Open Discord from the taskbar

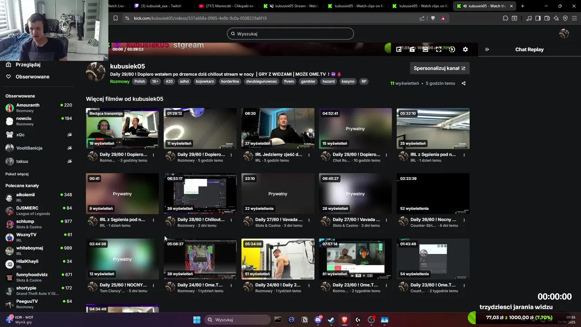coord(318,320)
